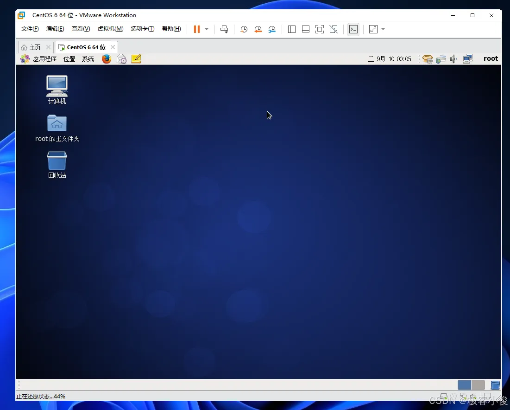Switch to the second workspace
The height and width of the screenshot is (410, 510).
478,385
